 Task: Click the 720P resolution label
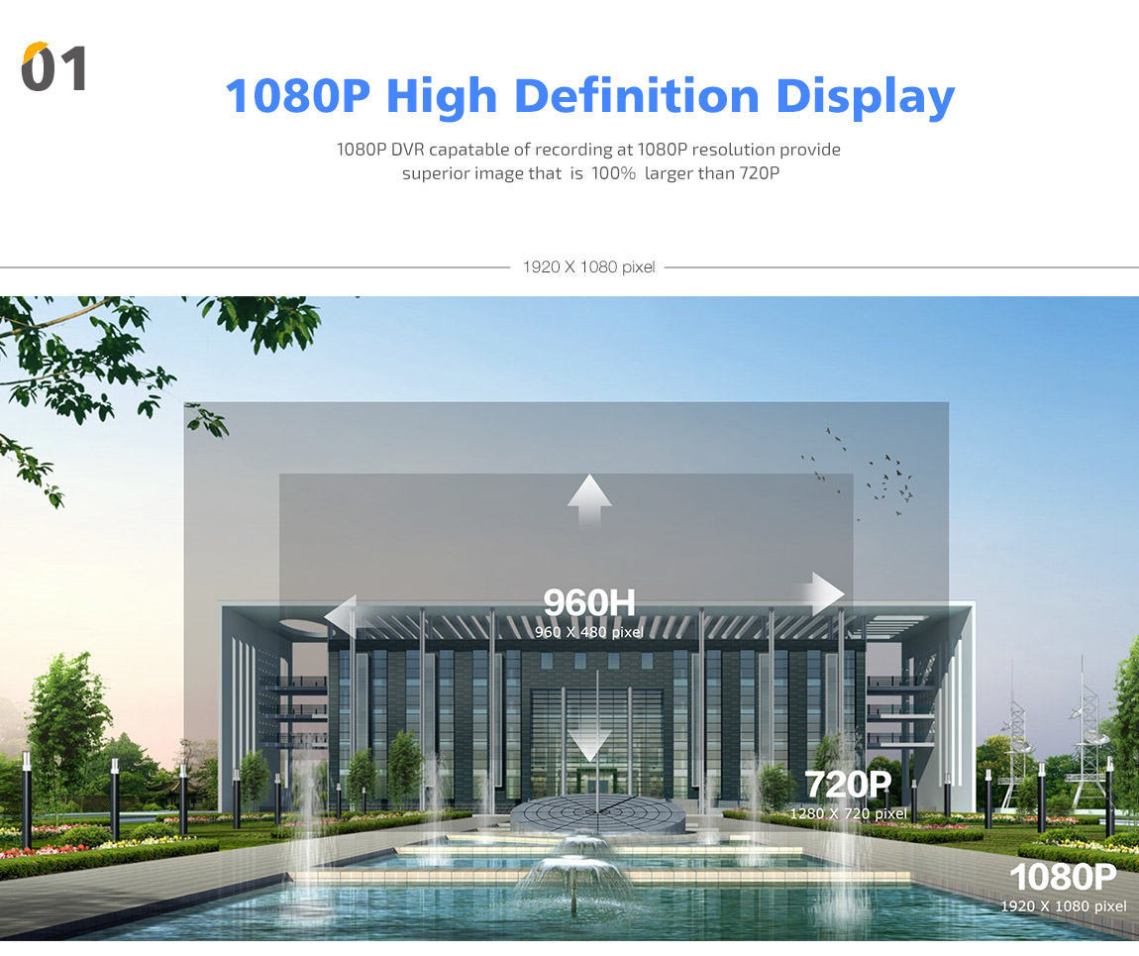point(847,785)
